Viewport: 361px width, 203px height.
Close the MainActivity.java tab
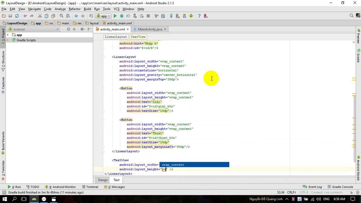[x=165, y=29]
